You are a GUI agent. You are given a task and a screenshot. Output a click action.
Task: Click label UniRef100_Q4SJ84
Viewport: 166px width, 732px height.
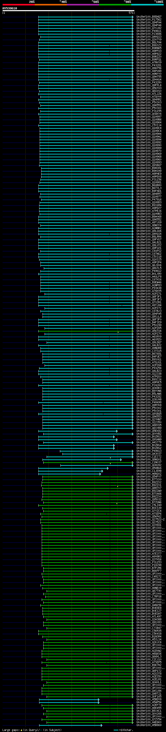click(x=149, y=691)
